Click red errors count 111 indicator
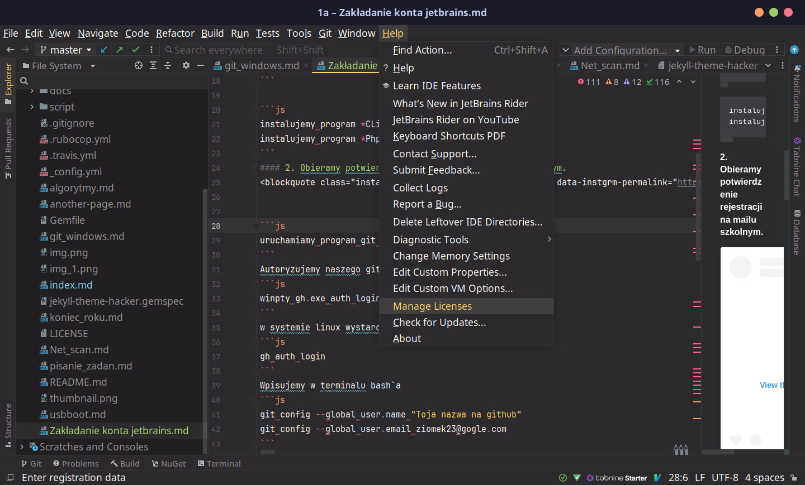This screenshot has height=485, width=805. click(x=589, y=82)
